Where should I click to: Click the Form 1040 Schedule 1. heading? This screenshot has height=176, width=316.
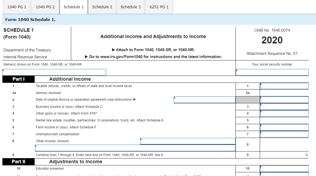pyautogui.click(x=30, y=20)
